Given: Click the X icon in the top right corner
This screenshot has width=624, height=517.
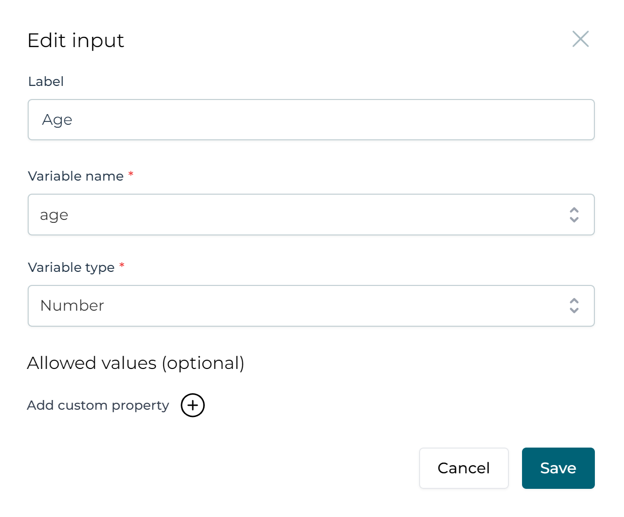Looking at the screenshot, I should (580, 39).
